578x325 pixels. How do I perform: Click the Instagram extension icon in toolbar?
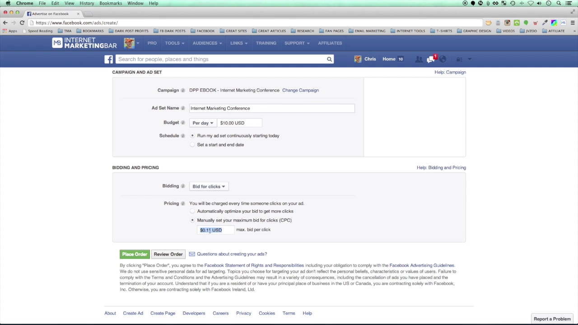click(507, 23)
